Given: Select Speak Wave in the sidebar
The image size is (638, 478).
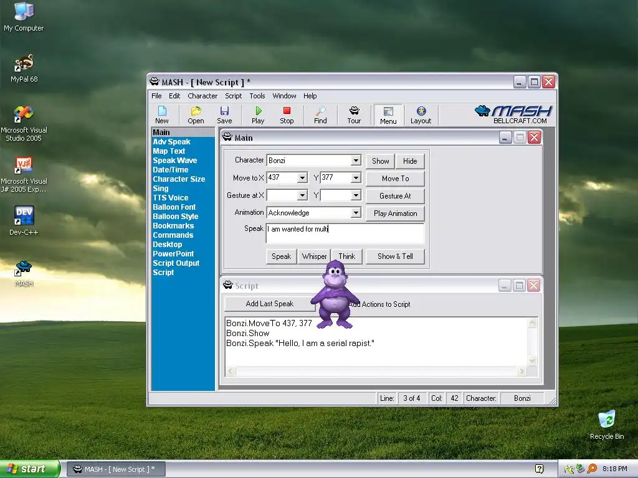Looking at the screenshot, I should pyautogui.click(x=174, y=161).
